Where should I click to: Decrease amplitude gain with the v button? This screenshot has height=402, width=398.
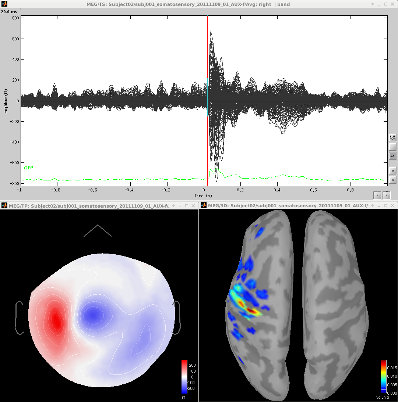393,180
